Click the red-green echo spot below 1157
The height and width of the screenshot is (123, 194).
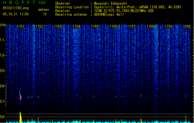click(x=141, y=96)
